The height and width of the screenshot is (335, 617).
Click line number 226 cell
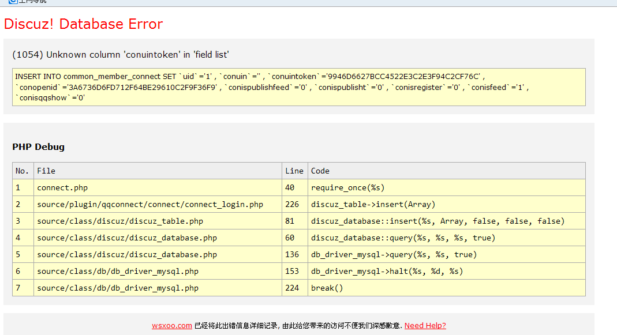pyautogui.click(x=295, y=205)
